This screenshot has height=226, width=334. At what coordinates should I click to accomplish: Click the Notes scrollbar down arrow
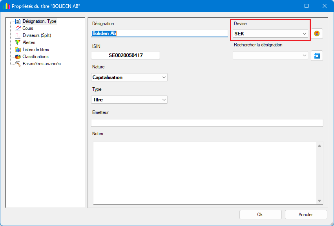pos(319,201)
